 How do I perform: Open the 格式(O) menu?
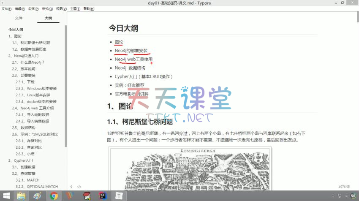click(x=48, y=8)
